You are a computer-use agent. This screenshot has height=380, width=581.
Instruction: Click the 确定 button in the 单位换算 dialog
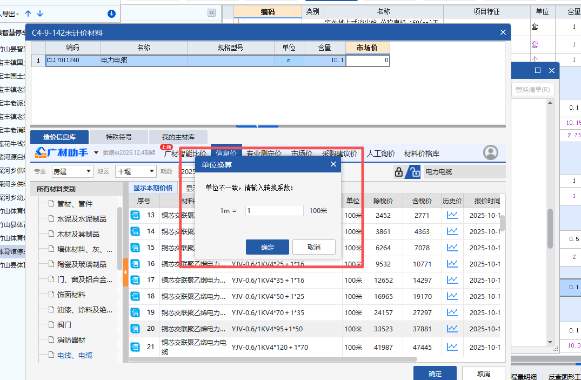[x=267, y=246]
